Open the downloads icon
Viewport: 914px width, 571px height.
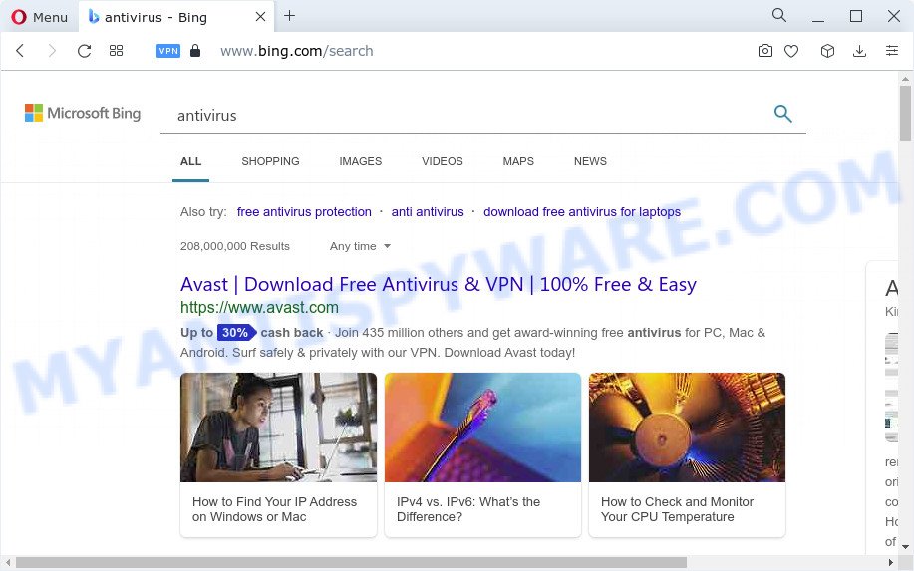[x=859, y=51]
